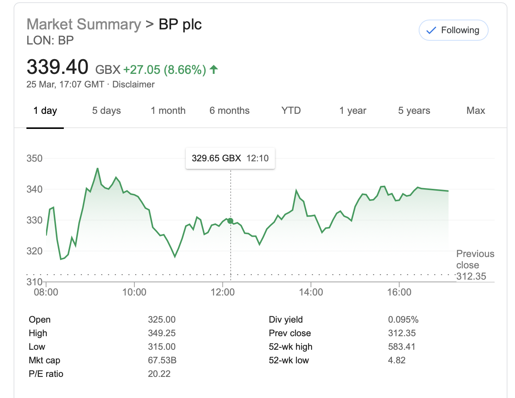This screenshot has width=515, height=398.
Task: Click the green chart marker dot at 12:10
Action: click(x=230, y=221)
